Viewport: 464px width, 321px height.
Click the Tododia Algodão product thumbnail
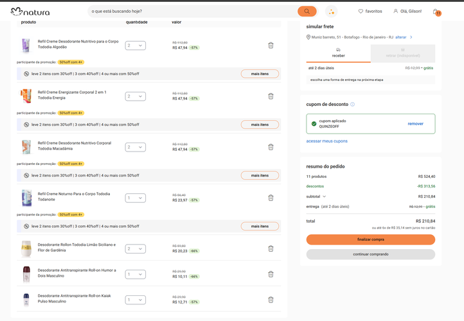[x=26, y=46]
